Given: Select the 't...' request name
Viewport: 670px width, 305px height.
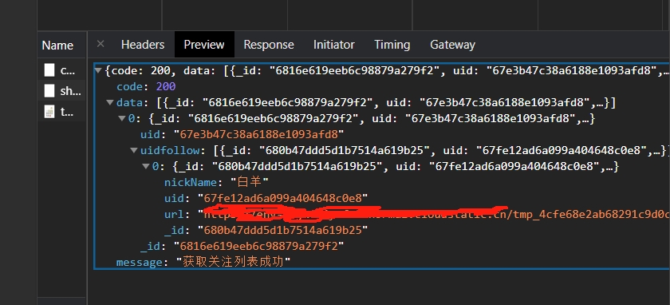Looking at the screenshot, I should click(67, 112).
